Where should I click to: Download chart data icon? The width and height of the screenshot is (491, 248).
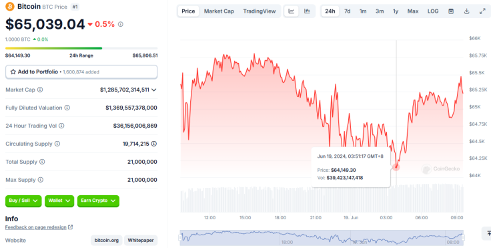[466, 11]
